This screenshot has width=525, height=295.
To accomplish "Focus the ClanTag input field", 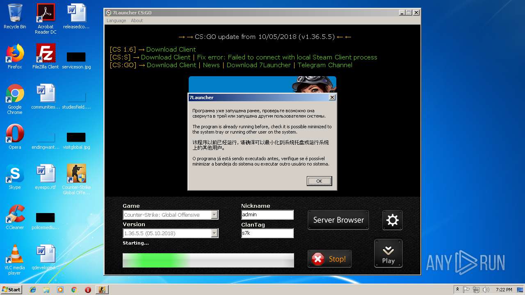I will click(267, 233).
